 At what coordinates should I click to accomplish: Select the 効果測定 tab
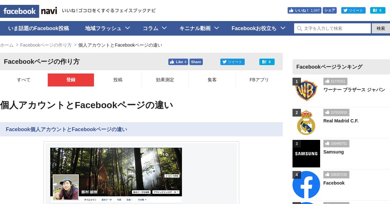165,80
